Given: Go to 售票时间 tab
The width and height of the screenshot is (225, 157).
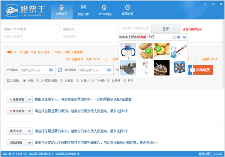Looking at the screenshot, I should [127, 10].
